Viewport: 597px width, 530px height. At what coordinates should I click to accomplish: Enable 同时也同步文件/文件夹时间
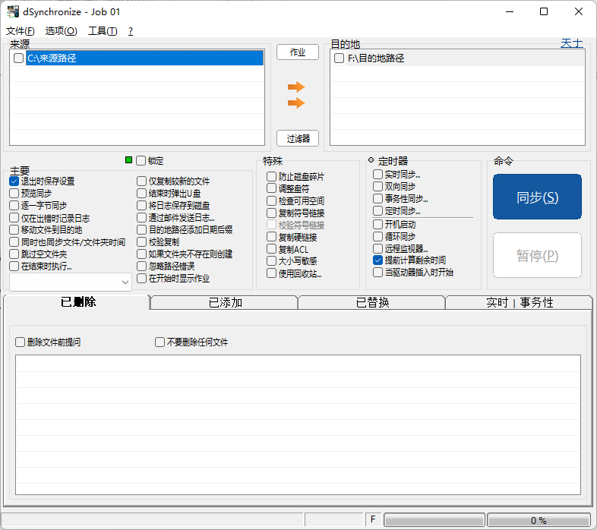[x=14, y=242]
